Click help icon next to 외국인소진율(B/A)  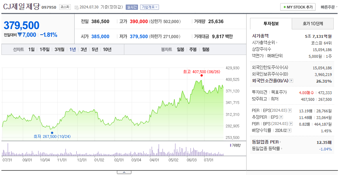coord(291,81)
